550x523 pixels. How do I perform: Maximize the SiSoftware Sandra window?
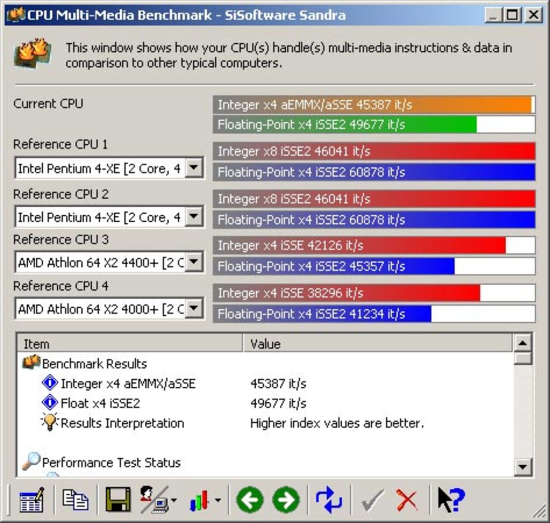512,15
